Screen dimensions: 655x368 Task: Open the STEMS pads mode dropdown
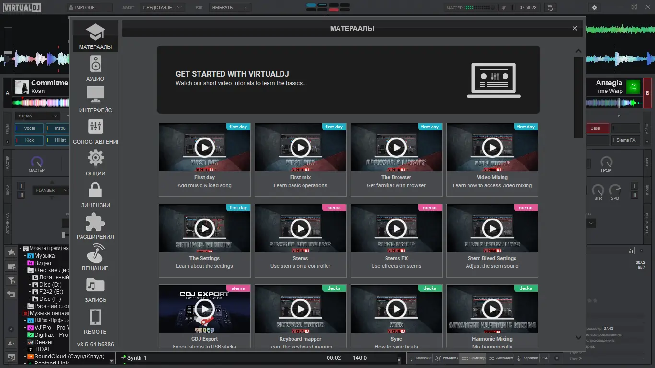(37, 116)
